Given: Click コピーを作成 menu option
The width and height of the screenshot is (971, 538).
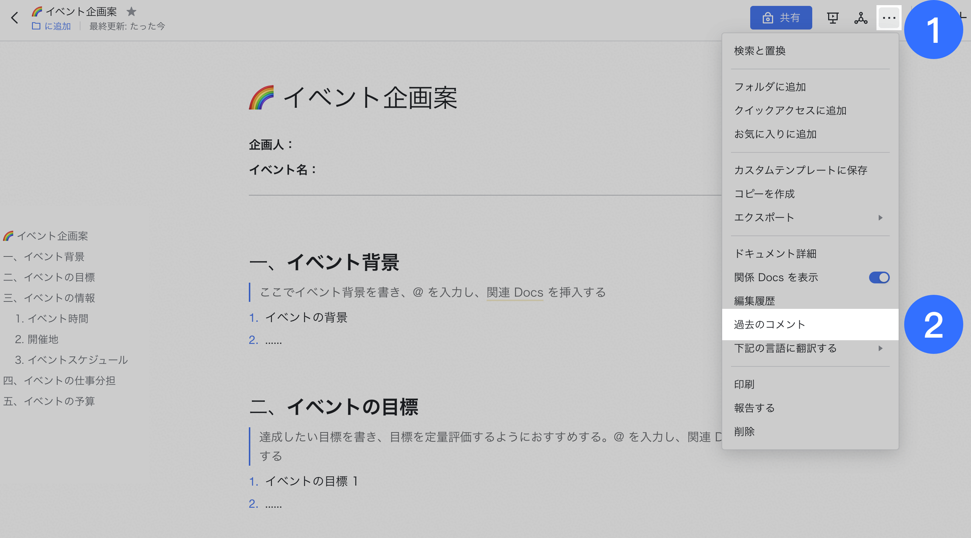Looking at the screenshot, I should click(x=764, y=194).
